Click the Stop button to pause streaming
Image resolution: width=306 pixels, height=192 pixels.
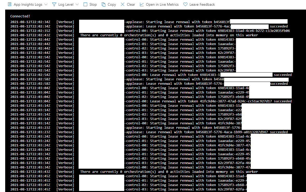(90, 4)
